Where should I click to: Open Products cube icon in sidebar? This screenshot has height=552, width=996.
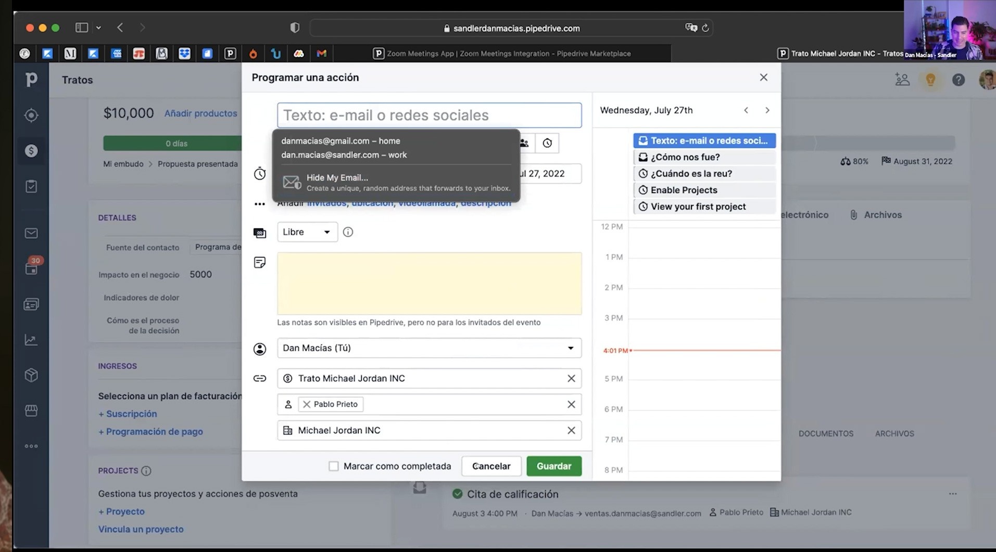point(31,375)
